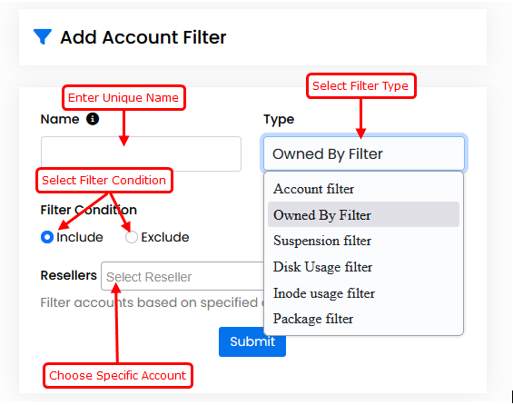Image resolution: width=513 pixels, height=405 pixels.
Task: Click the blue funnel filter icon
Action: (x=43, y=36)
